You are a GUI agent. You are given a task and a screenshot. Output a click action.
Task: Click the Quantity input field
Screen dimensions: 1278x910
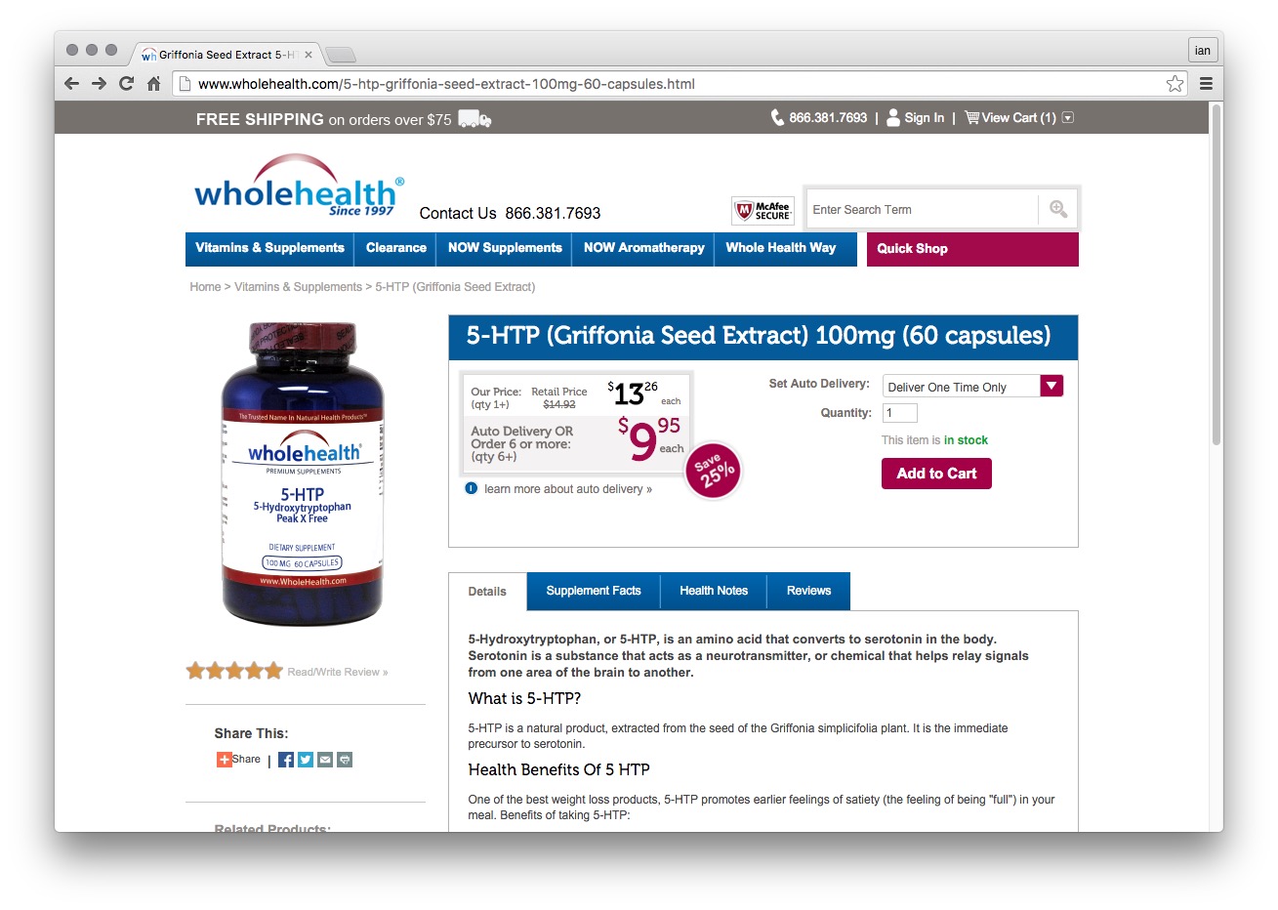click(x=900, y=413)
